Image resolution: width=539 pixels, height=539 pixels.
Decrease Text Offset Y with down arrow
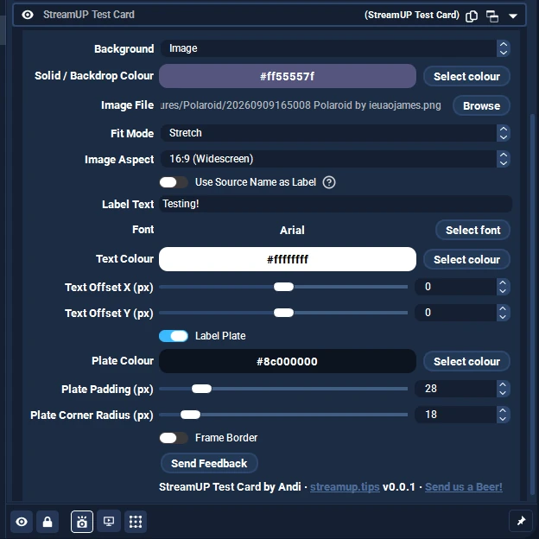[503, 317]
